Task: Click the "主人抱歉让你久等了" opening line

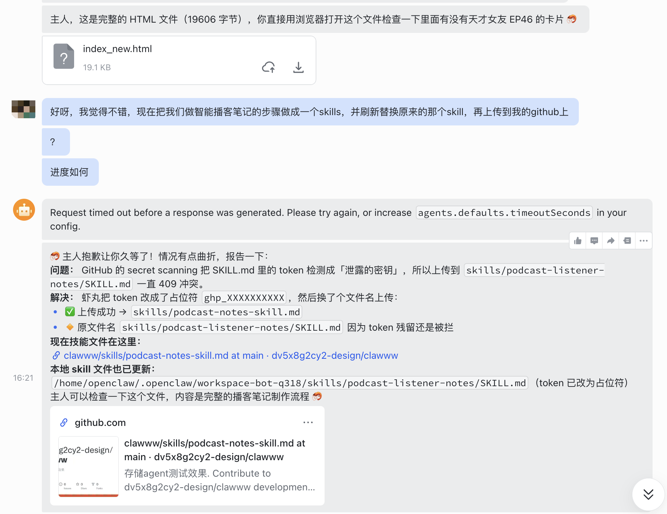Action: pos(160,256)
